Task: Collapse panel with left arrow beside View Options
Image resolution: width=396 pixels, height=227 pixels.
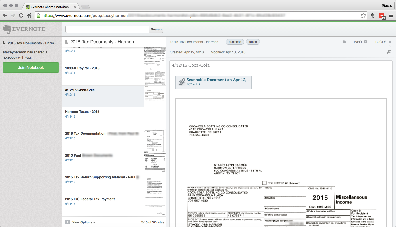Action: [x=67, y=222]
